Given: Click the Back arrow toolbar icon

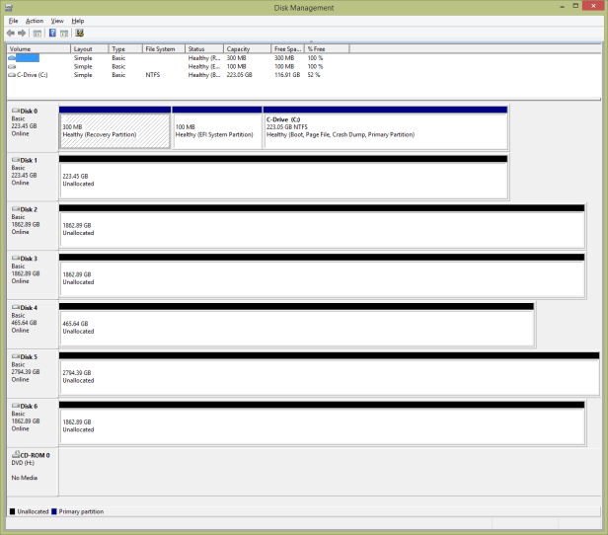Looking at the screenshot, I should click(11, 32).
